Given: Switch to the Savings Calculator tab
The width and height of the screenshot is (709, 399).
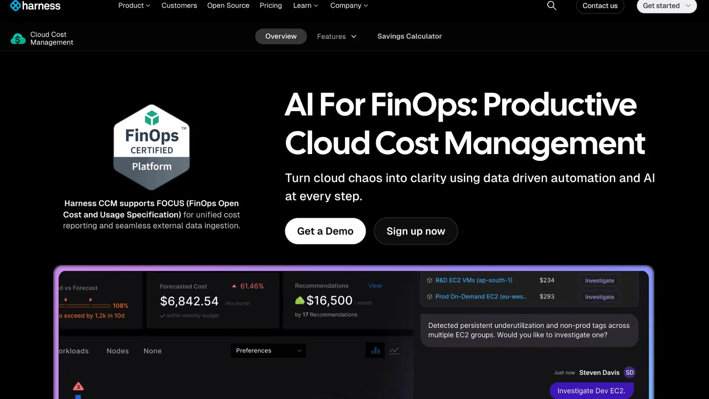Looking at the screenshot, I should (x=409, y=36).
